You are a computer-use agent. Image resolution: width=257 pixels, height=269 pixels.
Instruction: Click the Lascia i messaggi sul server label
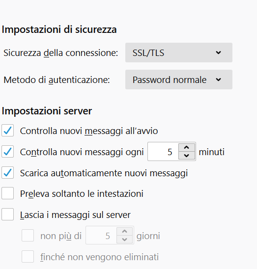[x=75, y=215]
